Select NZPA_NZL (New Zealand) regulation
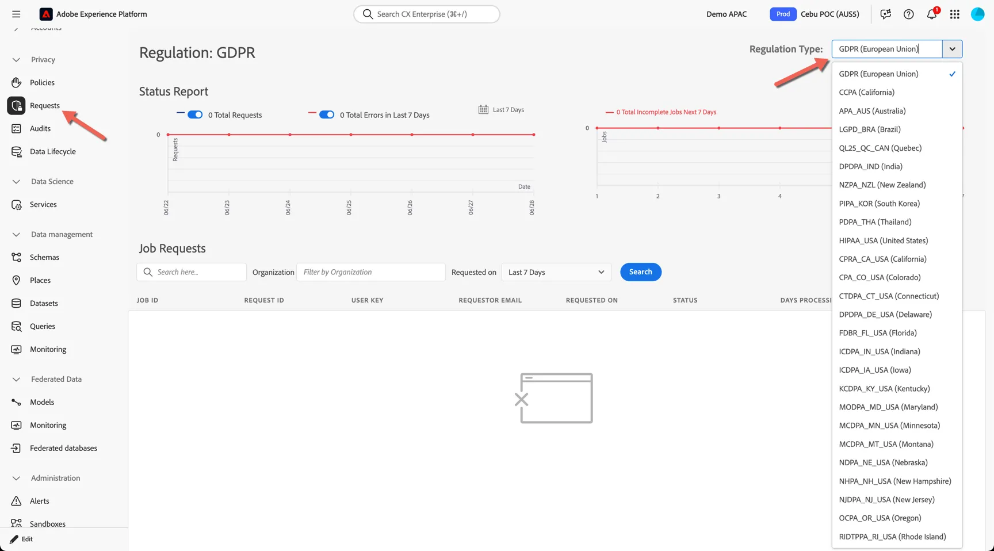The image size is (994, 551). tap(897, 185)
